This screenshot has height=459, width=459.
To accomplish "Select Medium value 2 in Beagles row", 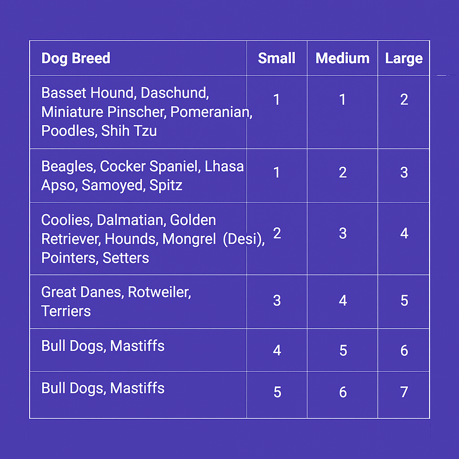I will [343, 173].
